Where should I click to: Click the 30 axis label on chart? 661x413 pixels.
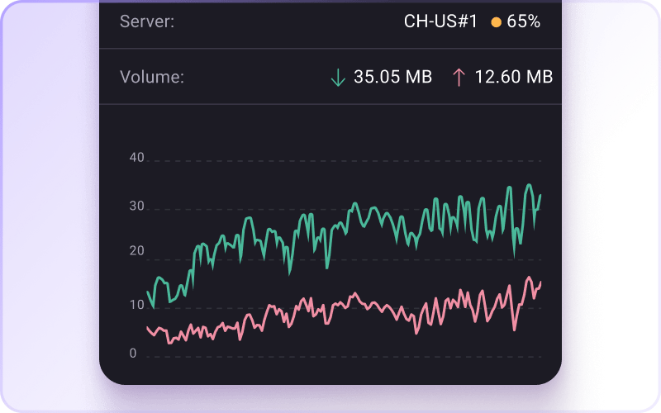point(137,206)
